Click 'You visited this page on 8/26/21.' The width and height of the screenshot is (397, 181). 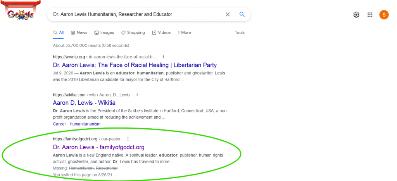point(83,175)
